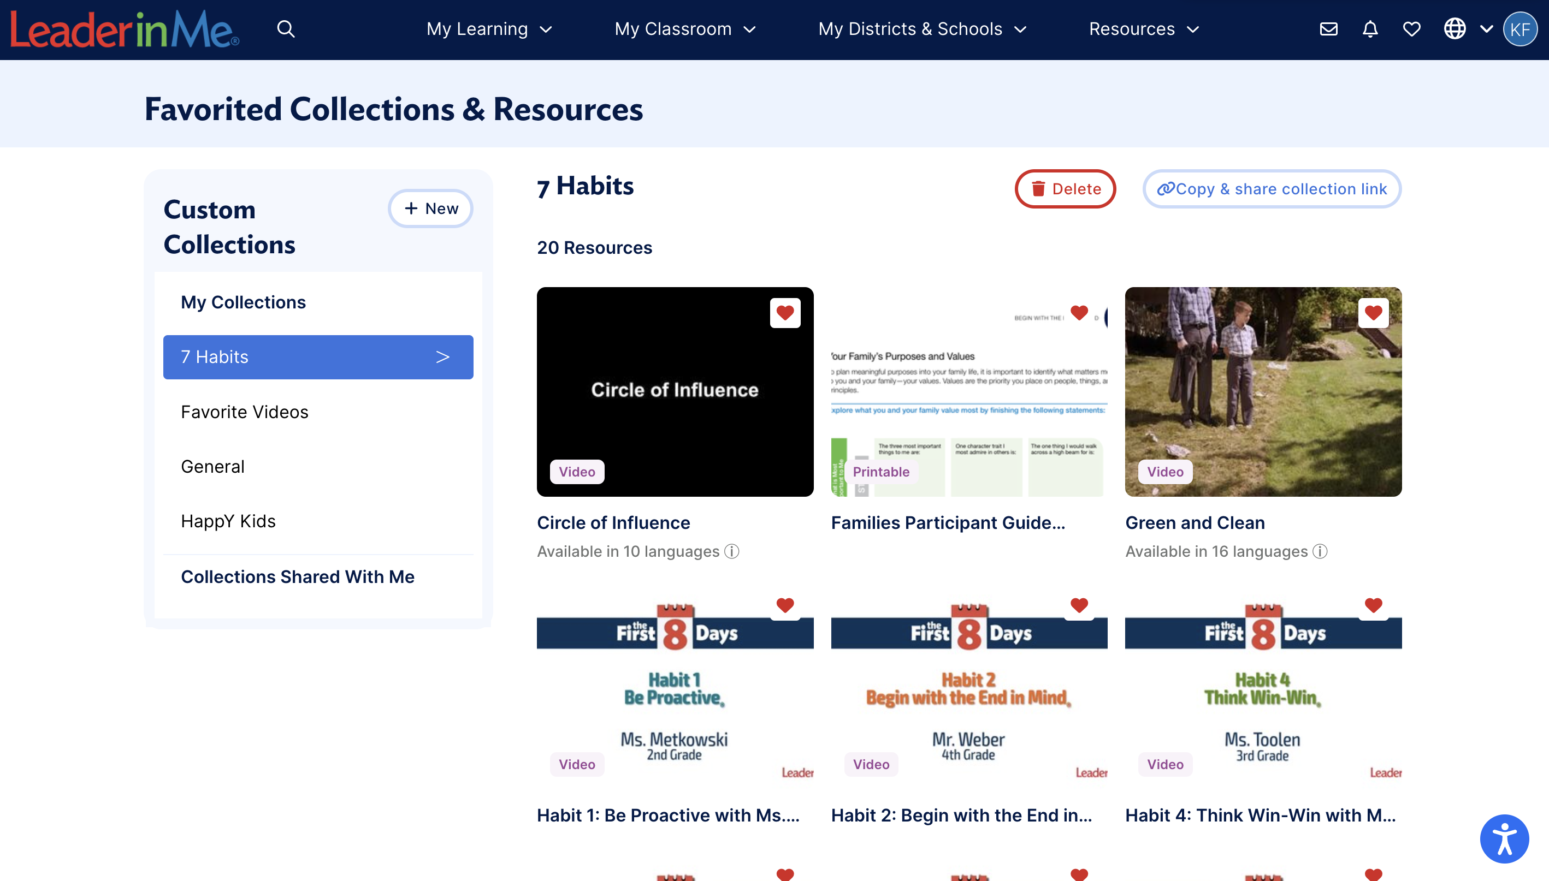Select the Favorite Videos collection

point(245,412)
